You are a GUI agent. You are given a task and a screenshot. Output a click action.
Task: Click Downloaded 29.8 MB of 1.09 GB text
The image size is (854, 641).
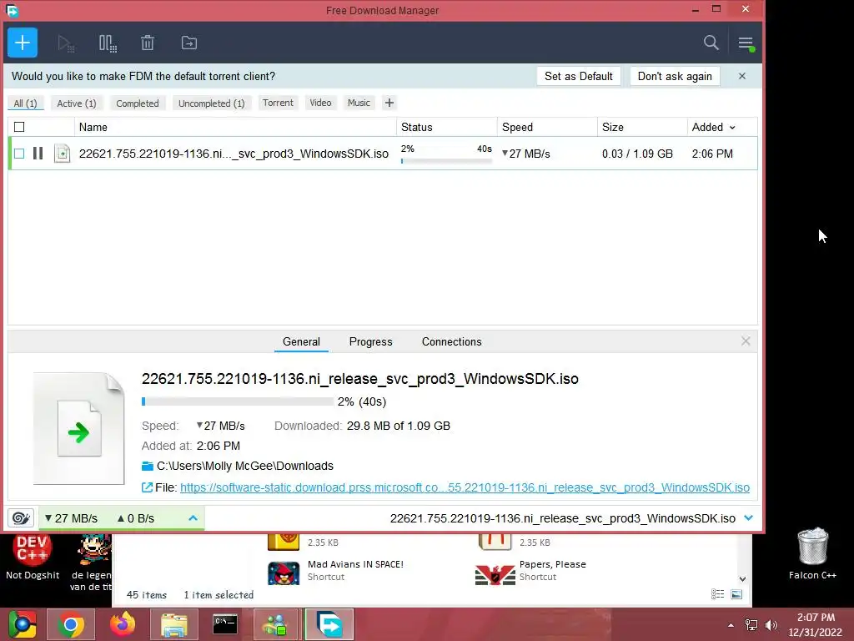coord(362,426)
